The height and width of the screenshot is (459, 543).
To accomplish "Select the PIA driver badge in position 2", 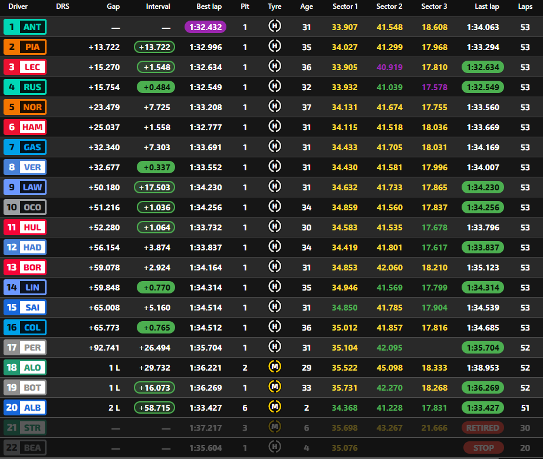I will (25, 47).
